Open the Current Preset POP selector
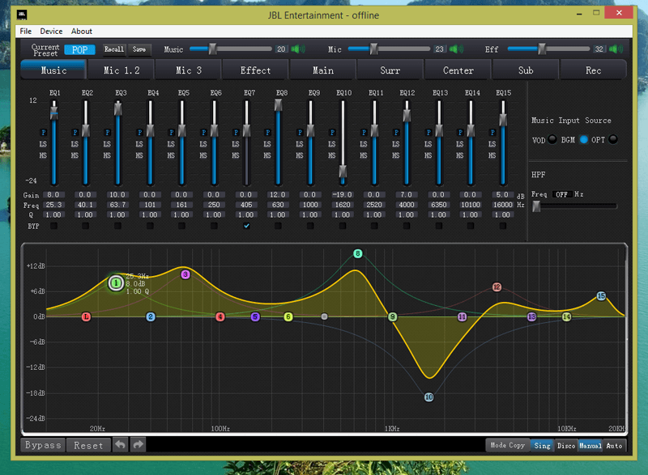Viewport: 648px width, 475px height. (79, 49)
